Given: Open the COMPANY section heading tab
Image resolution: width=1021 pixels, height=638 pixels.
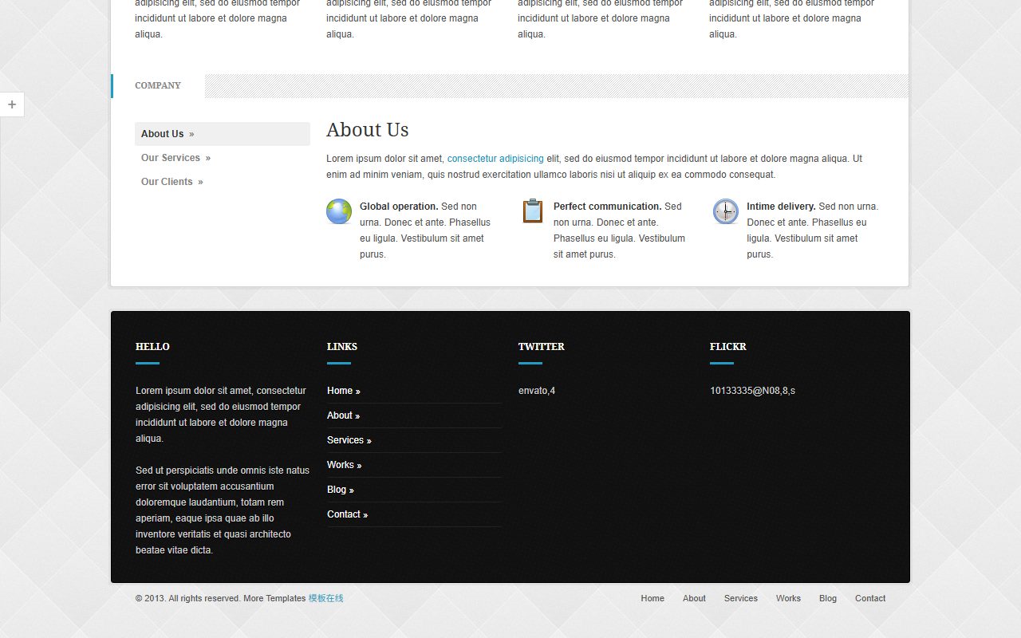Looking at the screenshot, I should [158, 86].
